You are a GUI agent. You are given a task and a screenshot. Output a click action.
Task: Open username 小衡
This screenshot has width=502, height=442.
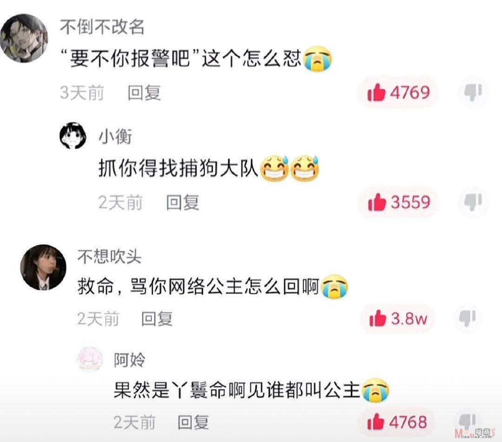point(115,137)
